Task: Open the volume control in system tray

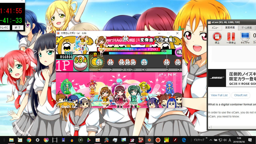Action: pos(225,140)
